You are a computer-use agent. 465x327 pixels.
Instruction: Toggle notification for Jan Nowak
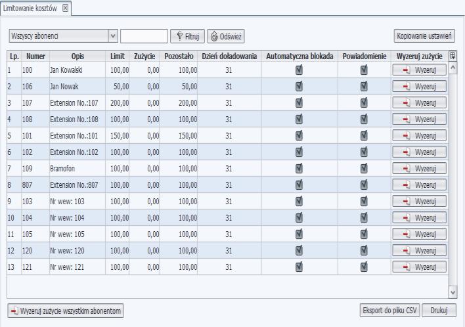(x=364, y=86)
